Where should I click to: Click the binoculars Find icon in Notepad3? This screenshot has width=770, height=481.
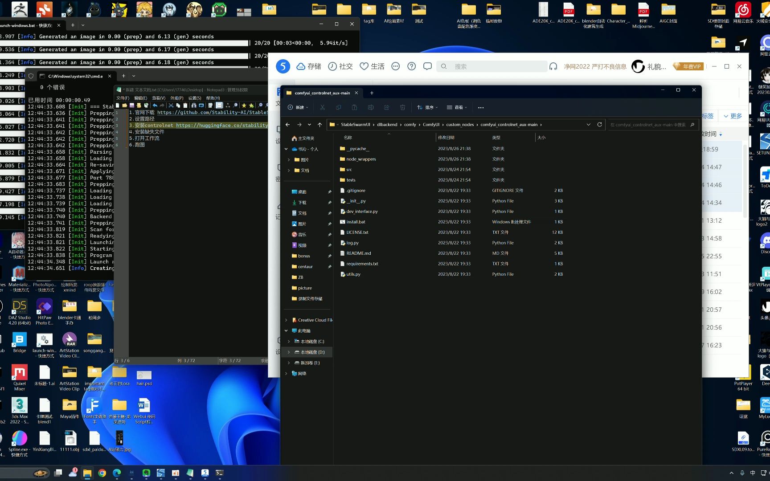coord(194,106)
